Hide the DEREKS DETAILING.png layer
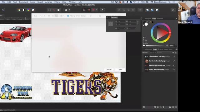The width and height of the screenshot is (200, 112). 174,65
